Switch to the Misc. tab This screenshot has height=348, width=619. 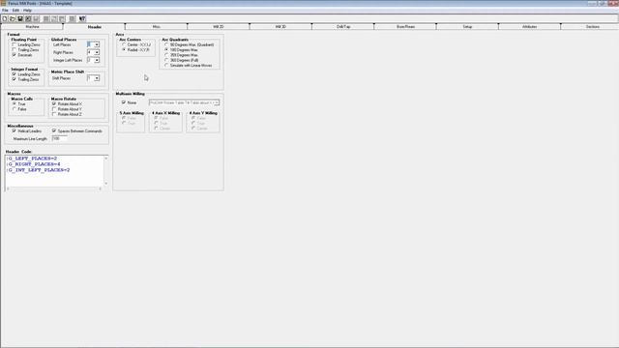pos(157,27)
